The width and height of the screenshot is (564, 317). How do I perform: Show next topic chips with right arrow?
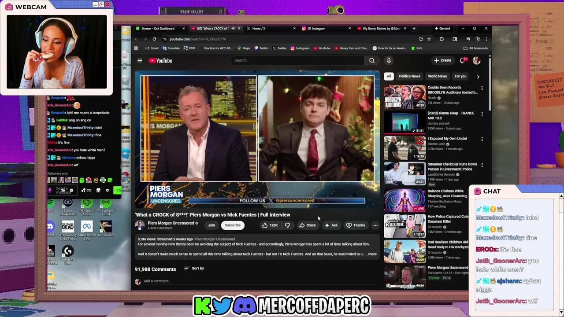pos(478,77)
